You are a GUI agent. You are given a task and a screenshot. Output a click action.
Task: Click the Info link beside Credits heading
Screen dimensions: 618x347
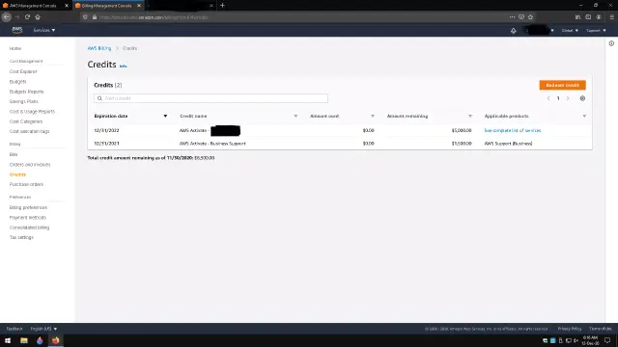coord(123,67)
